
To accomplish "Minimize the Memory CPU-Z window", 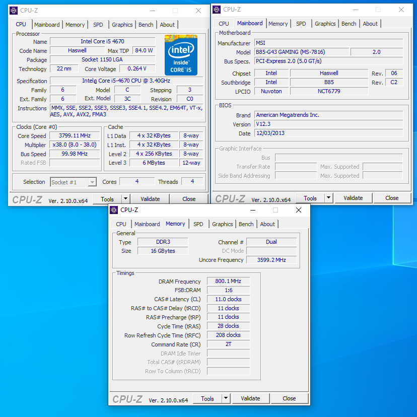I will point(253,210).
